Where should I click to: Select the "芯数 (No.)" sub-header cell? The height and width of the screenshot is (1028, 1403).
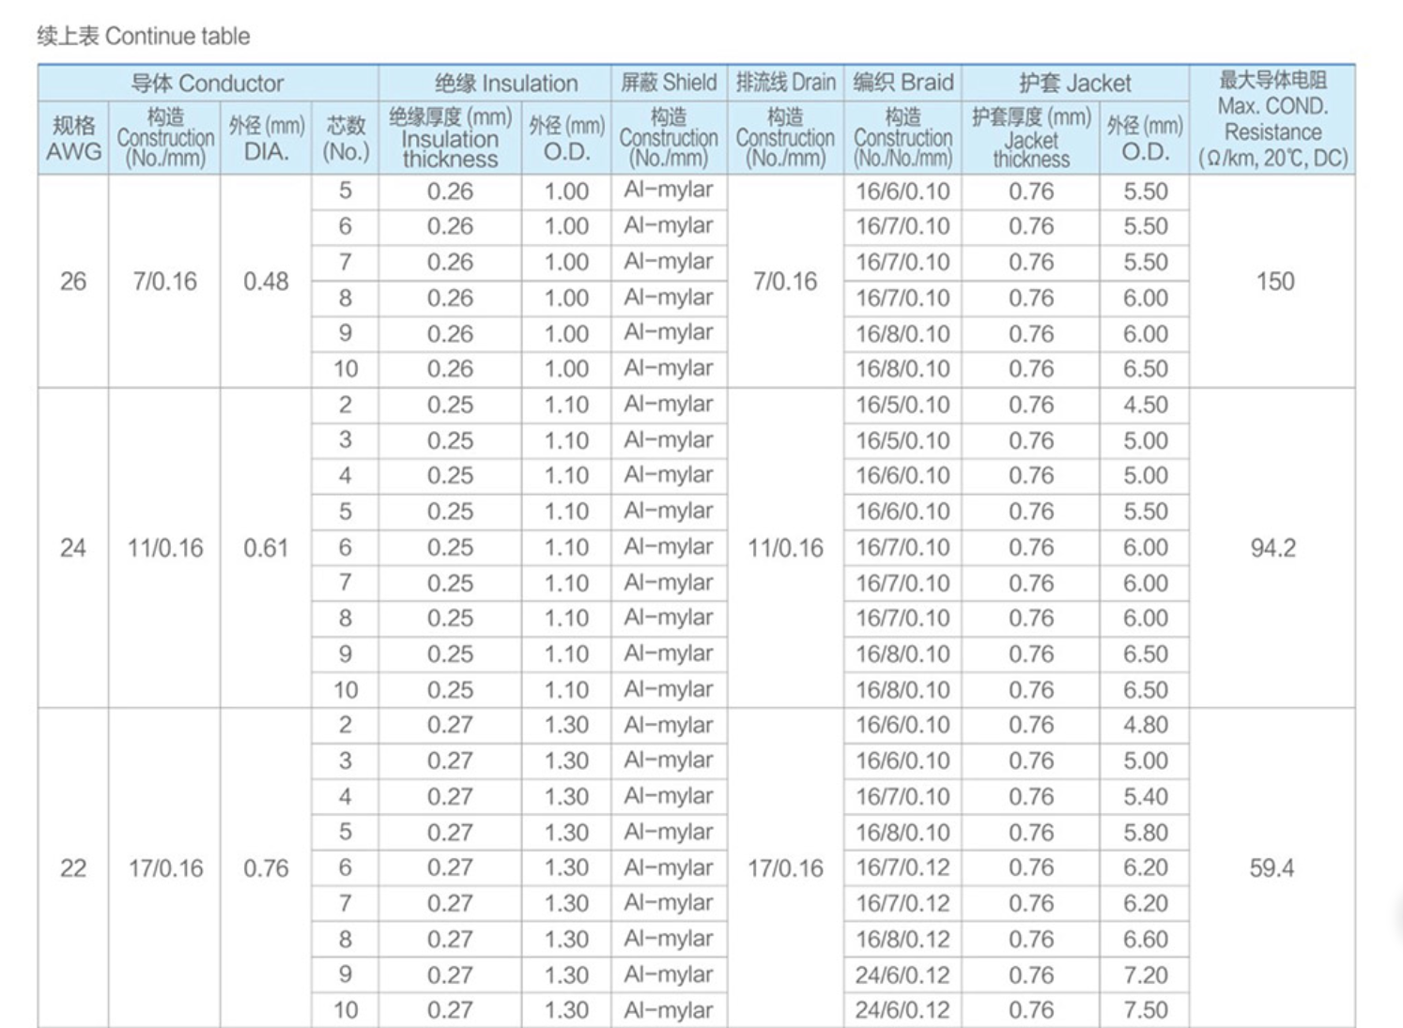pyautogui.click(x=345, y=138)
